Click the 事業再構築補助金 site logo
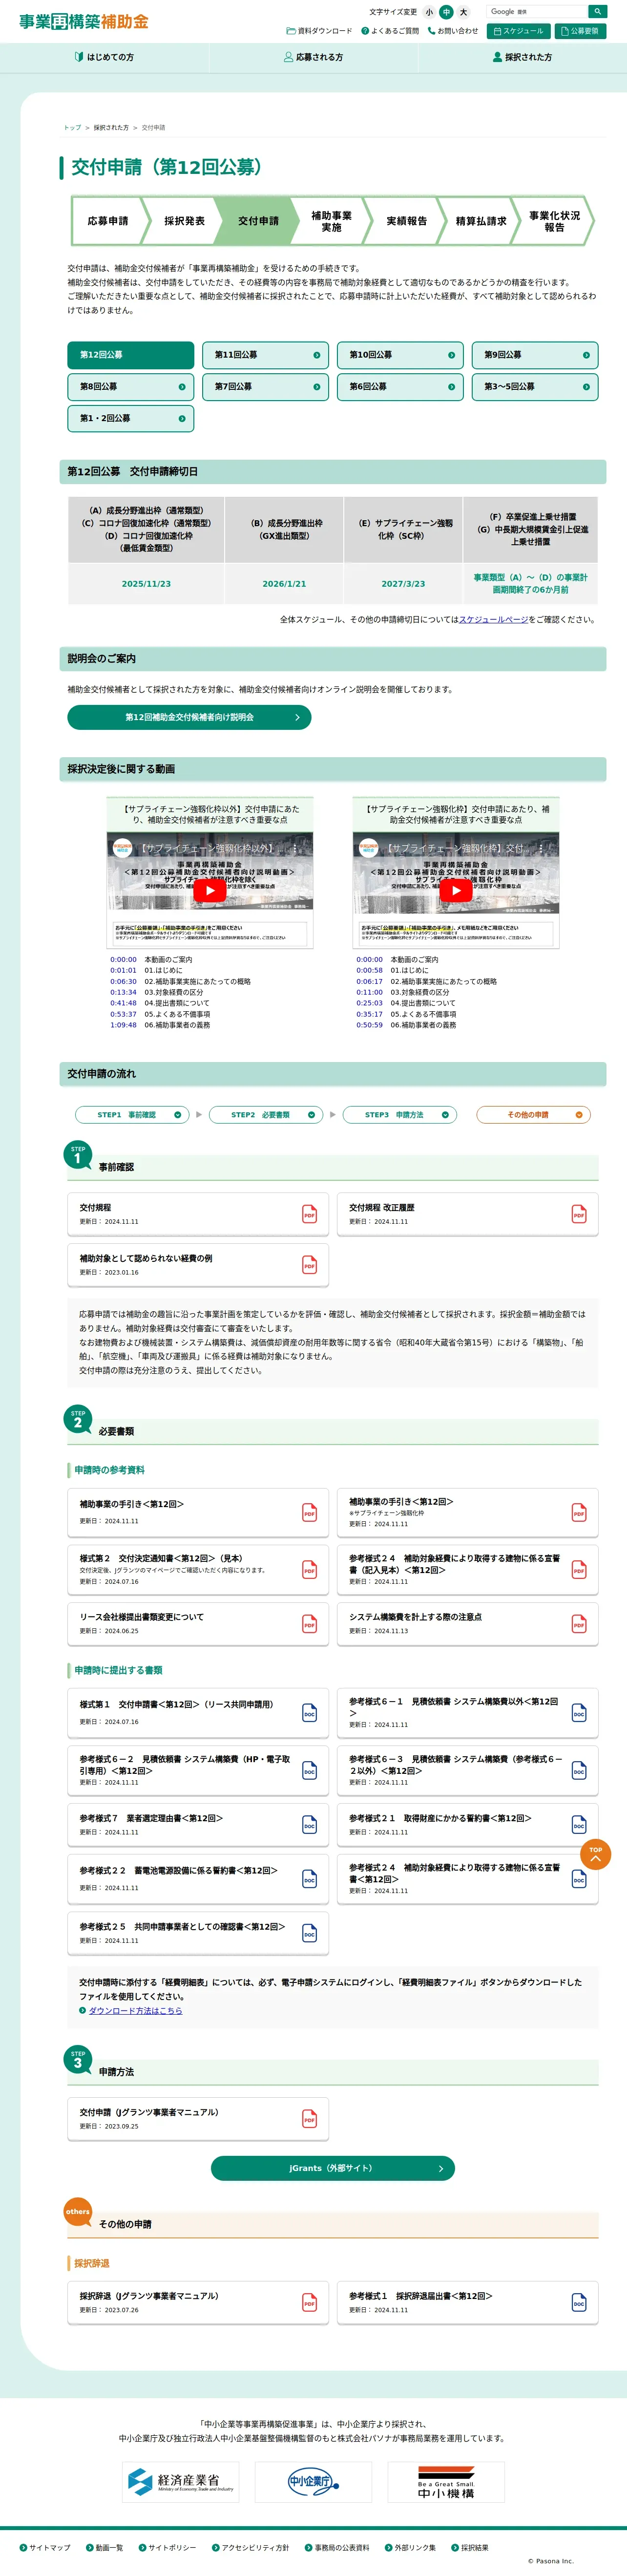 84,21
